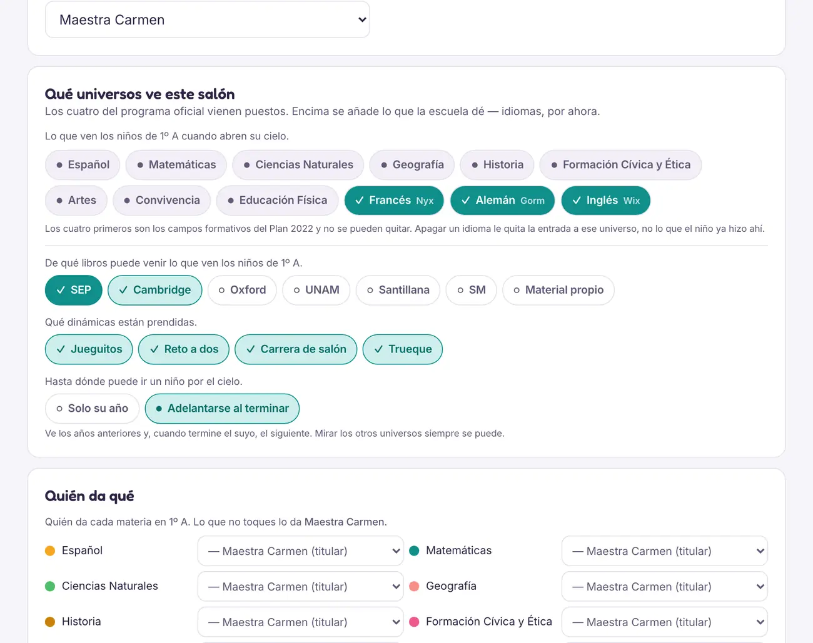Image resolution: width=813 pixels, height=643 pixels.
Task: Click the salmon Geografía color dot
Action: pos(414,586)
